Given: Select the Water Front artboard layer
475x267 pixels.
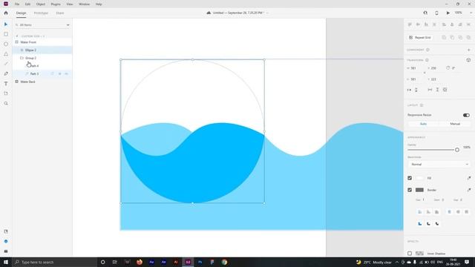Looking at the screenshot, I should coord(42,42).
